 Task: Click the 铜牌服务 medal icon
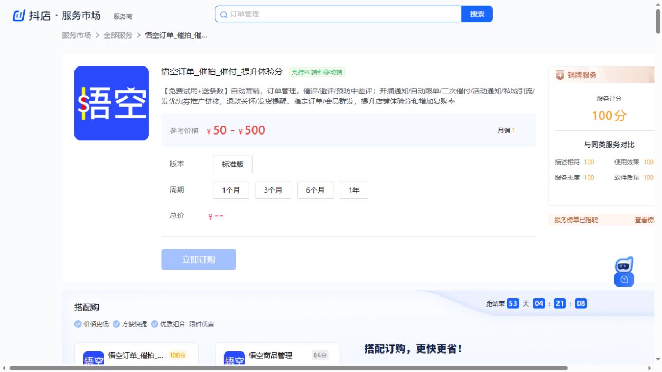pyautogui.click(x=560, y=75)
